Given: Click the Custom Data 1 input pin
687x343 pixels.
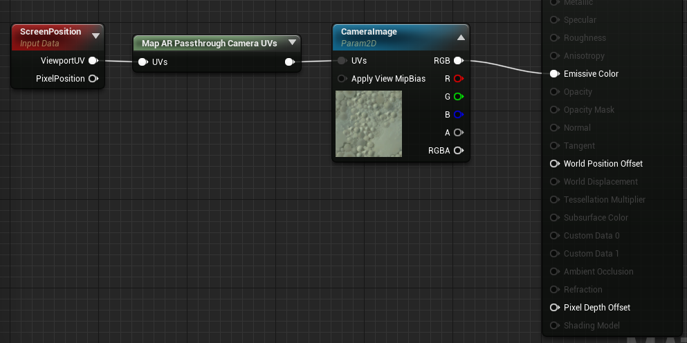Looking at the screenshot, I should (x=554, y=253).
